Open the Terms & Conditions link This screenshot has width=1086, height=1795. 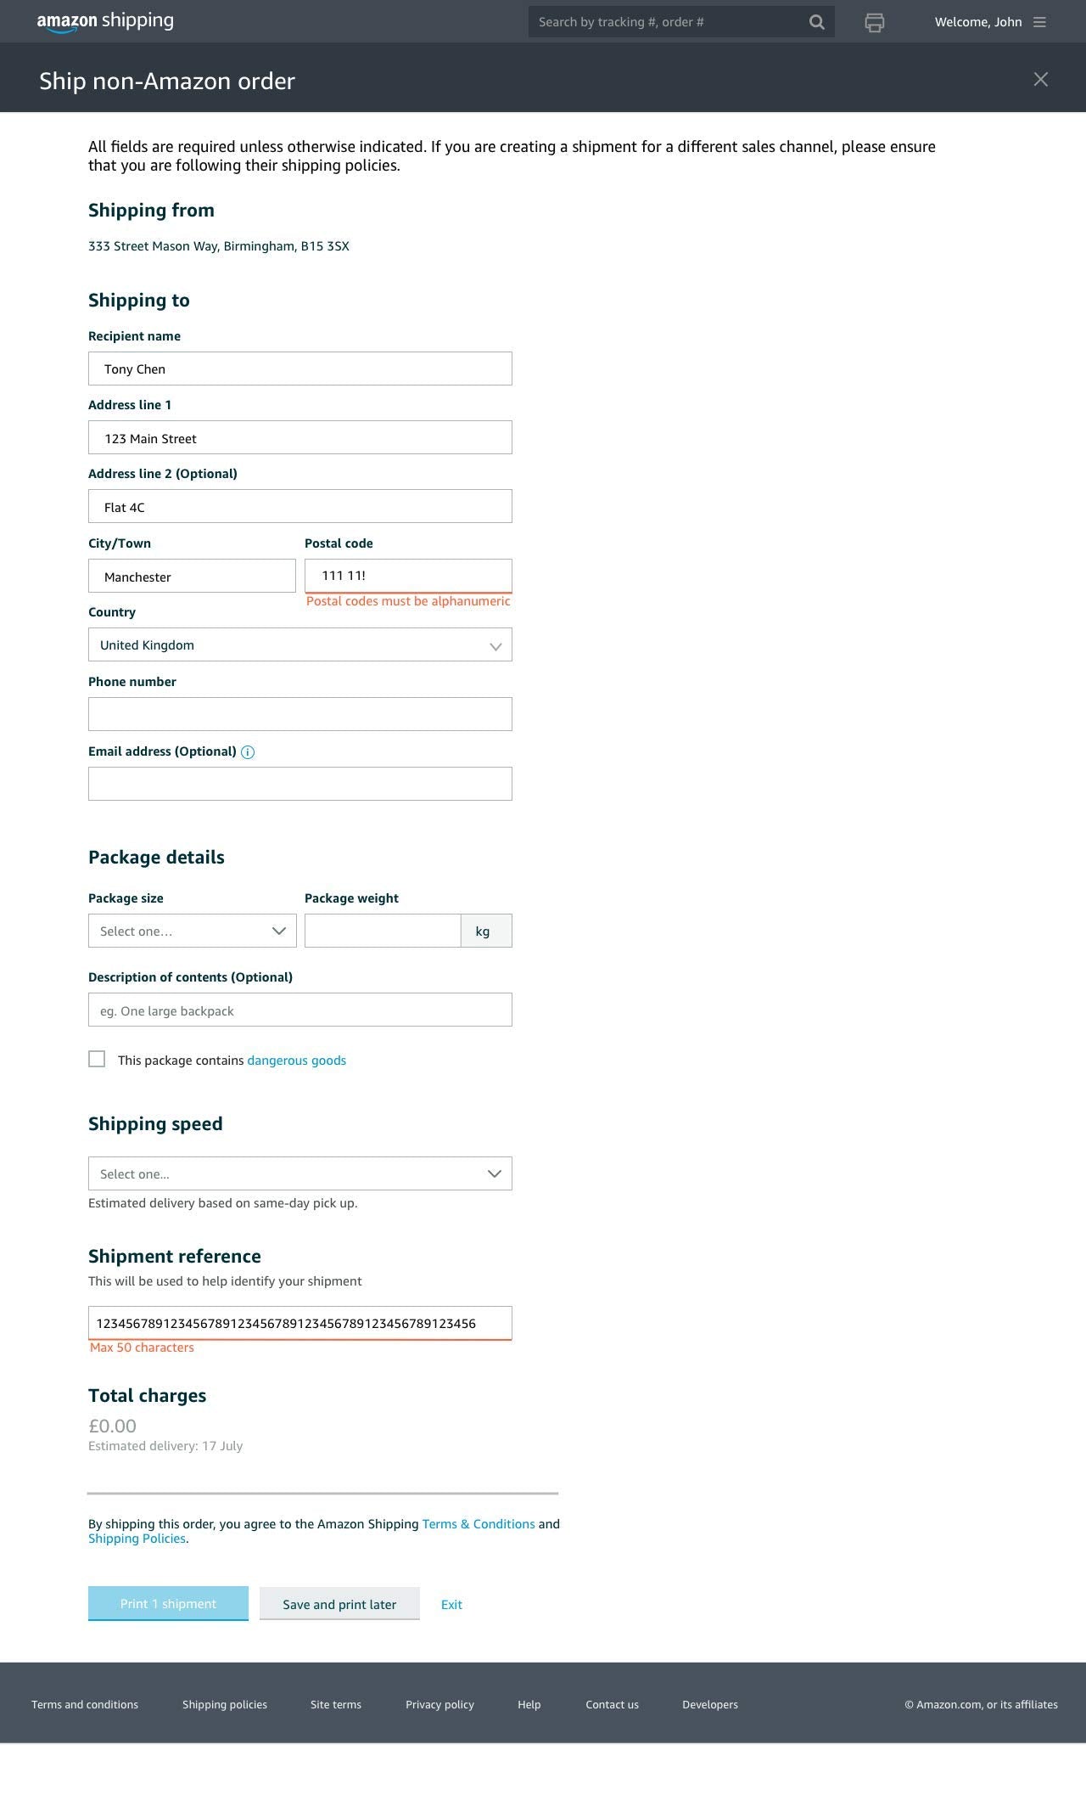pyautogui.click(x=479, y=1523)
